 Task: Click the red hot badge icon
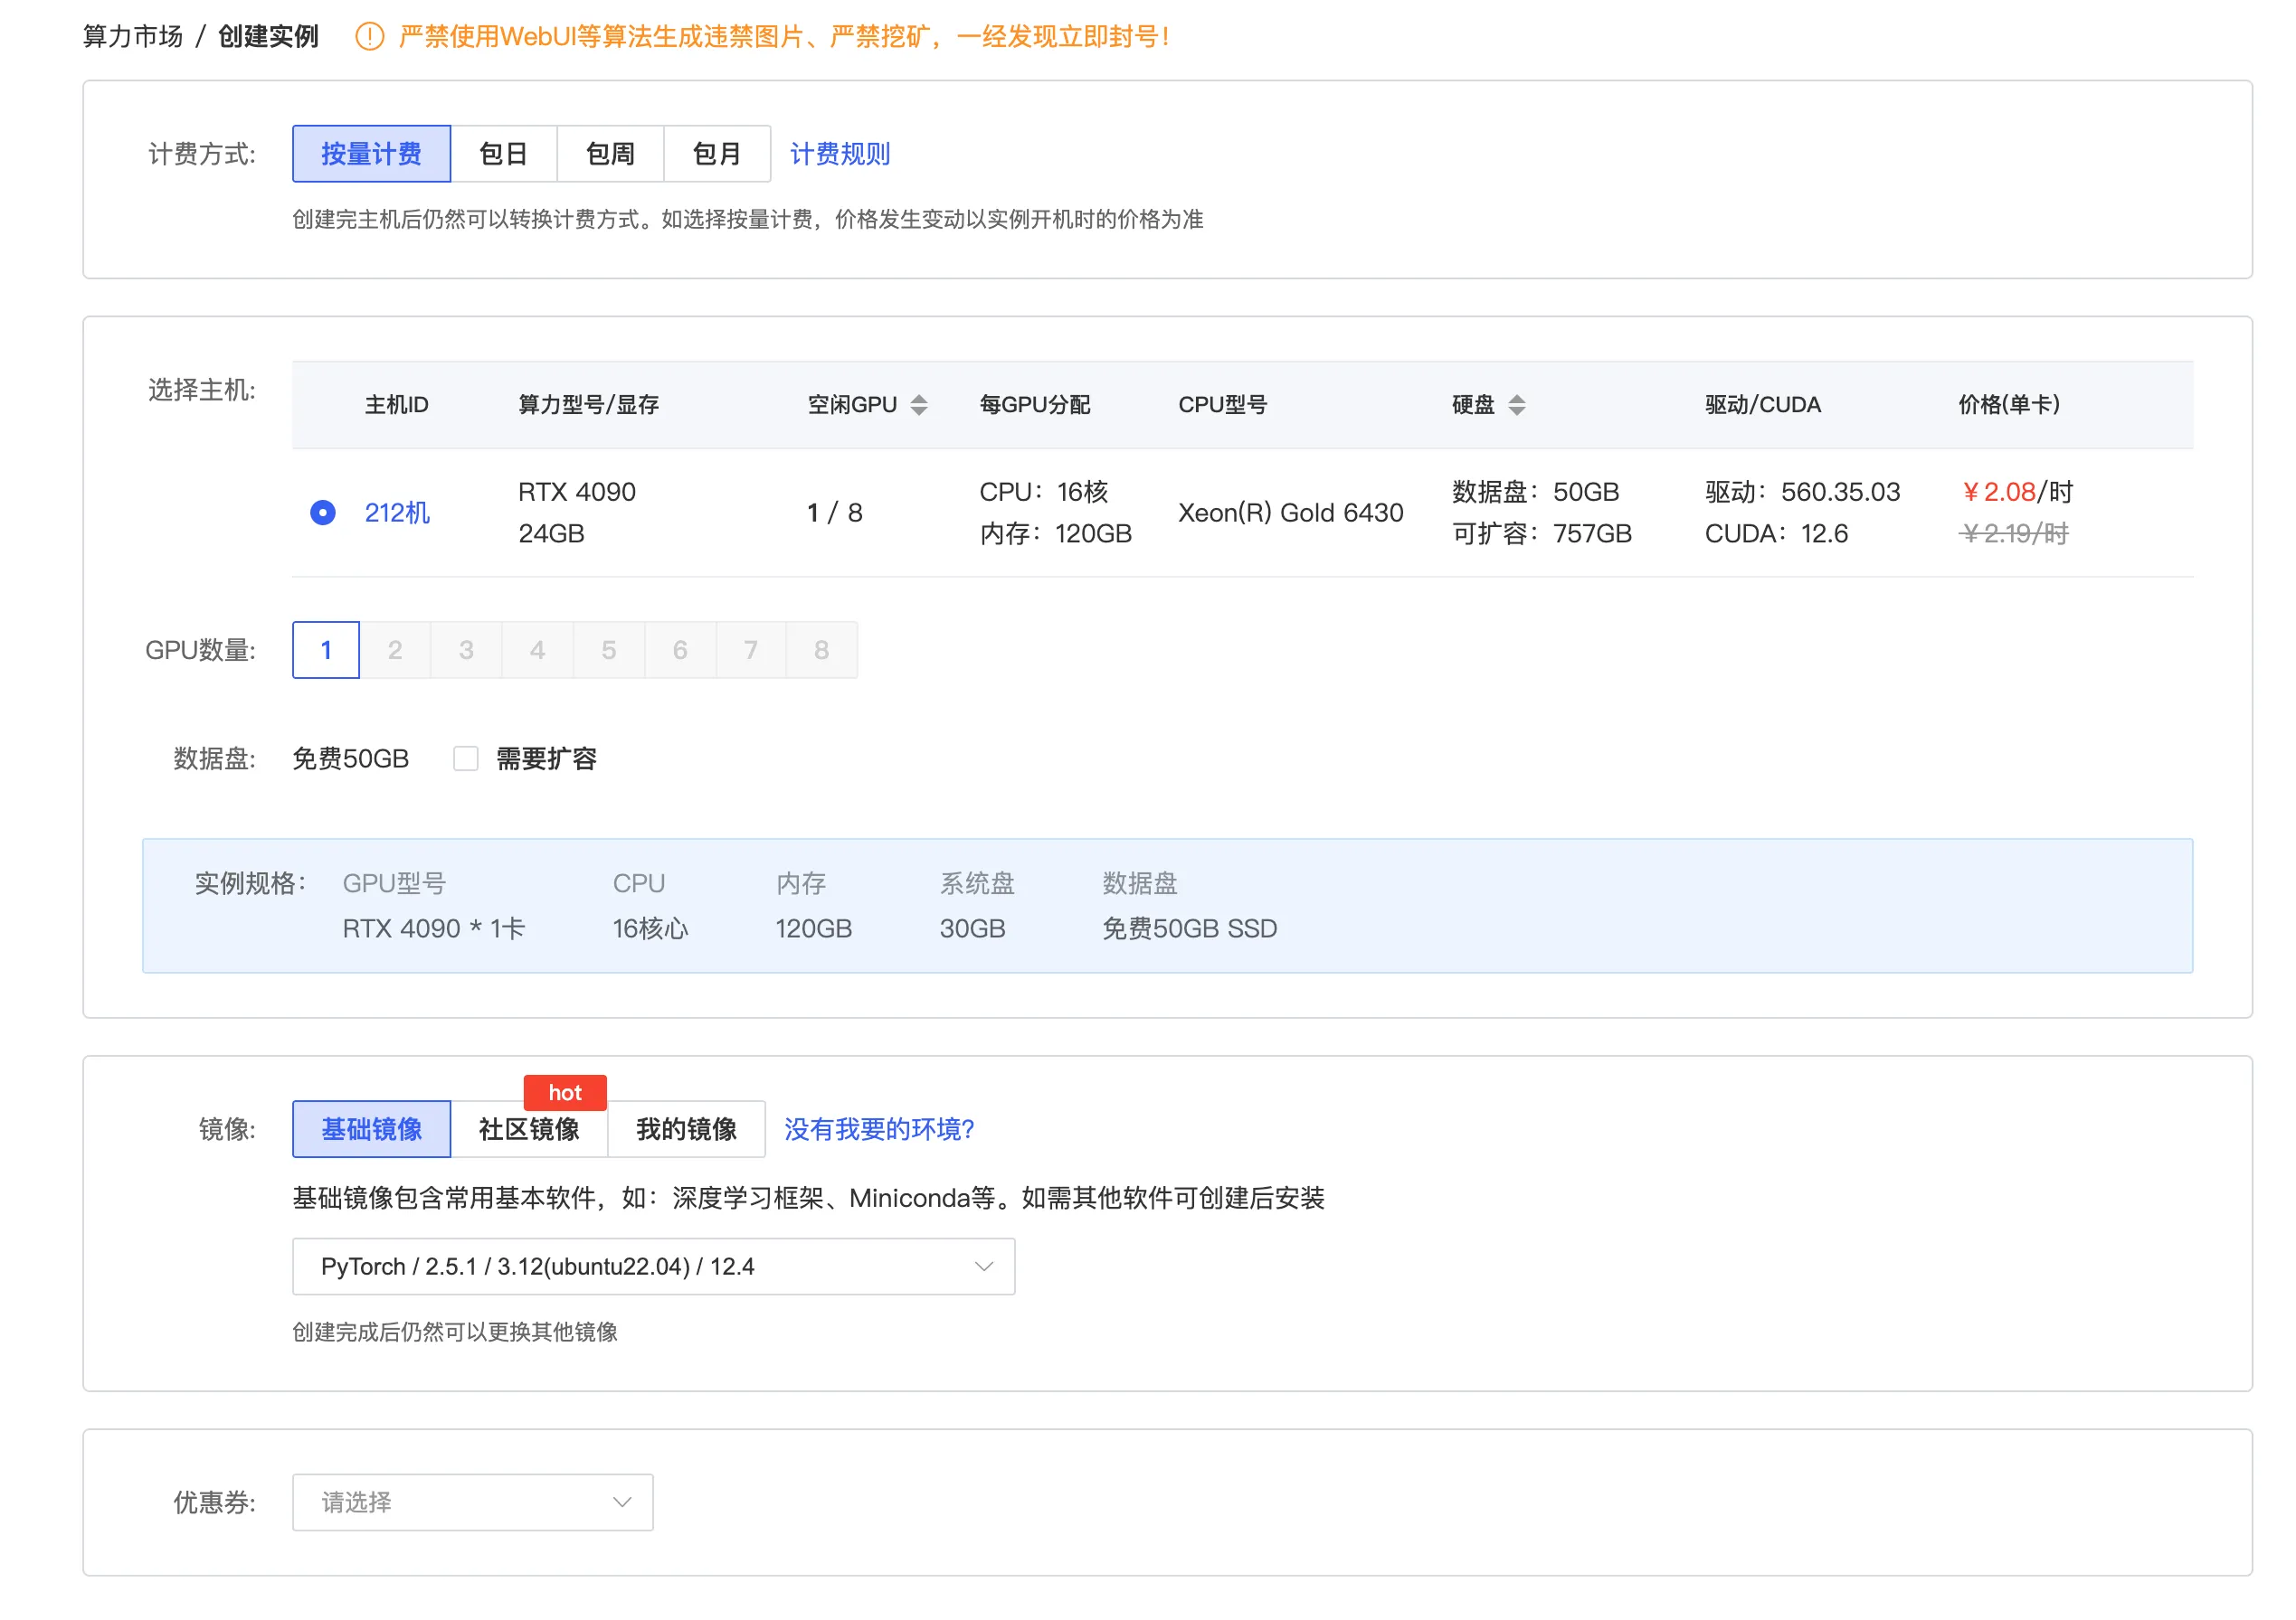tap(565, 1092)
